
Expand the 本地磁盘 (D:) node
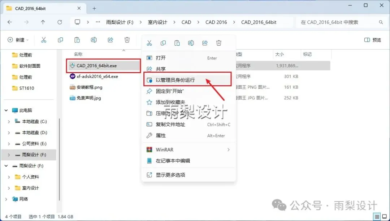[9, 133]
